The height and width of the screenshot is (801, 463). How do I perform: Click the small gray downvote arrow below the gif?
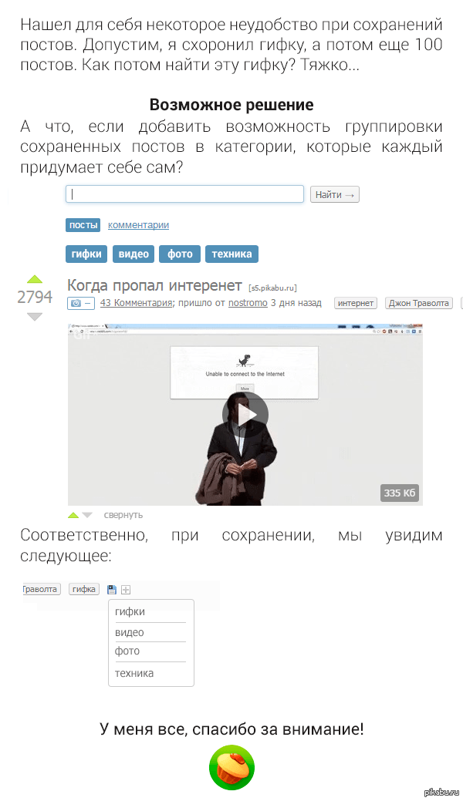(87, 515)
